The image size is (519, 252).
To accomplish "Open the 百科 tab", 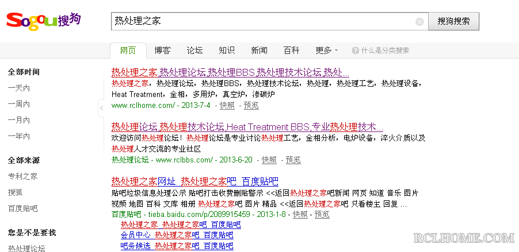I will pyautogui.click(x=292, y=51).
